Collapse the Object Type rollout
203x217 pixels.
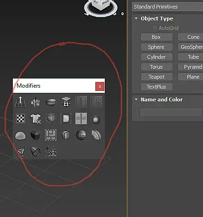click(136, 18)
